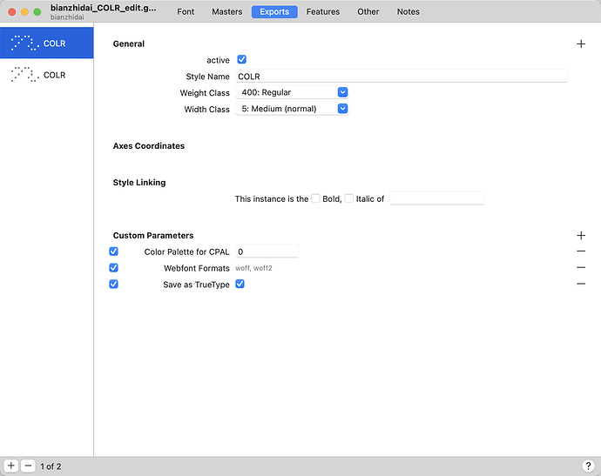Untick the Save as TrueType value checkbox

coord(240,285)
